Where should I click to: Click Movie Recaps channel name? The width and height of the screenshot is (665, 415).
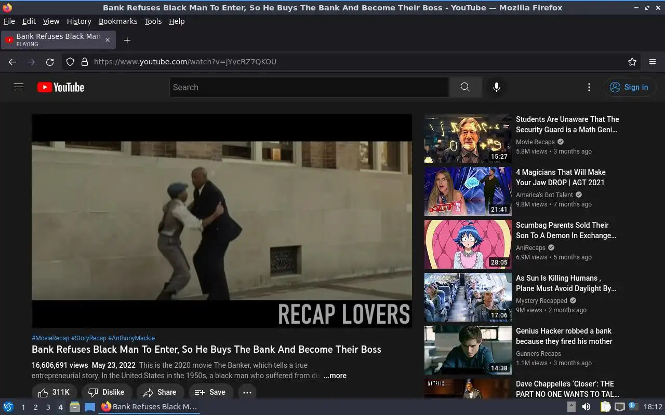535,142
